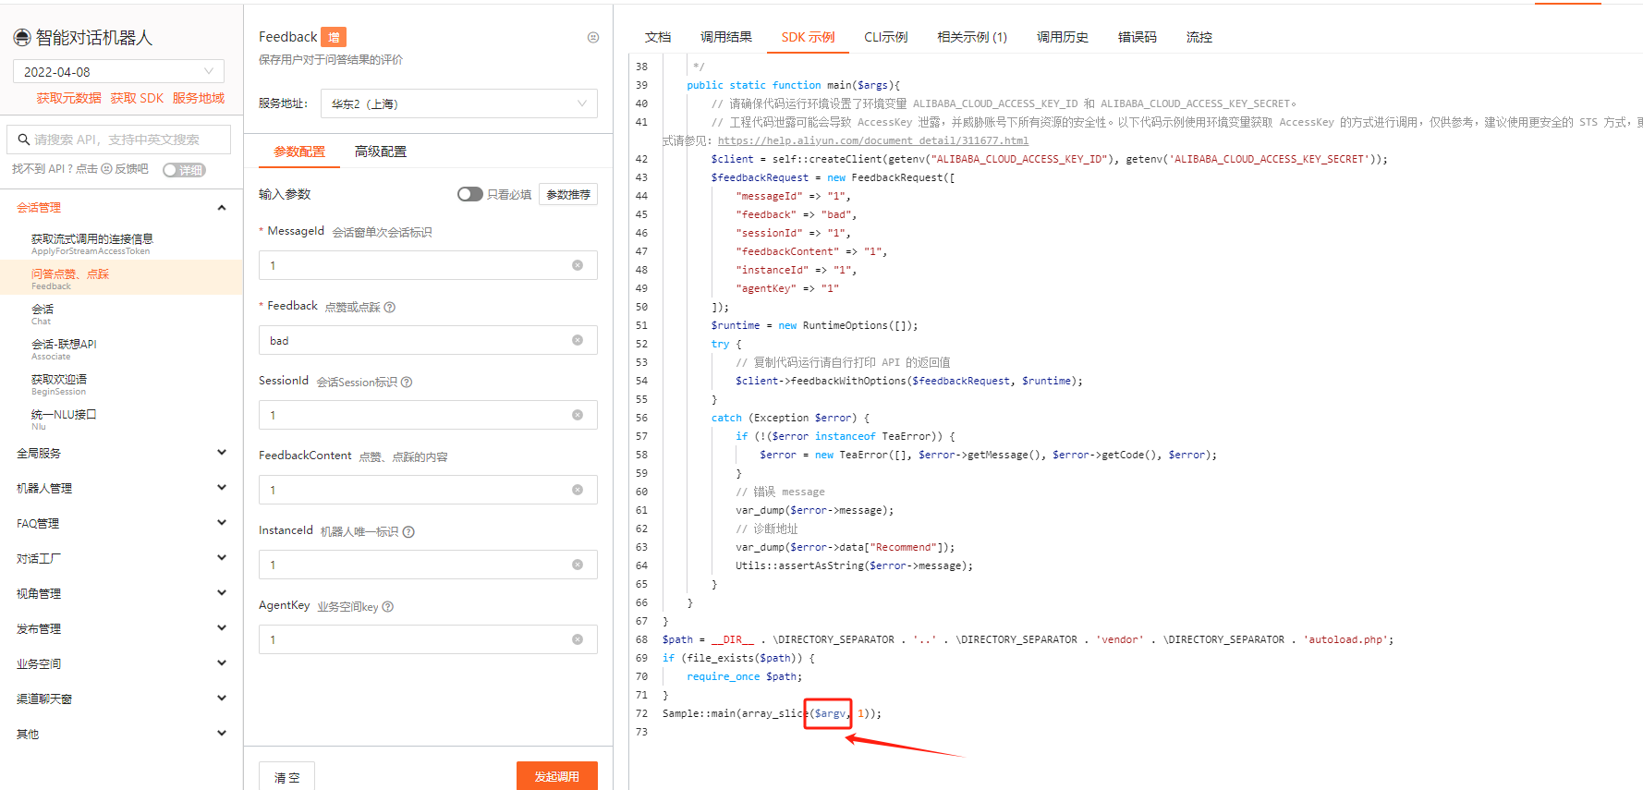
Task: Open the help.aliyun.com document link
Action: [873, 140]
